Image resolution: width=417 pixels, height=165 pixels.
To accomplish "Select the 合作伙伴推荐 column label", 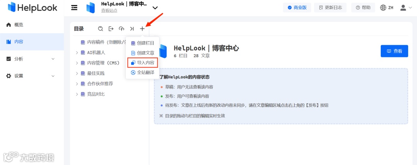I will [100, 84].
